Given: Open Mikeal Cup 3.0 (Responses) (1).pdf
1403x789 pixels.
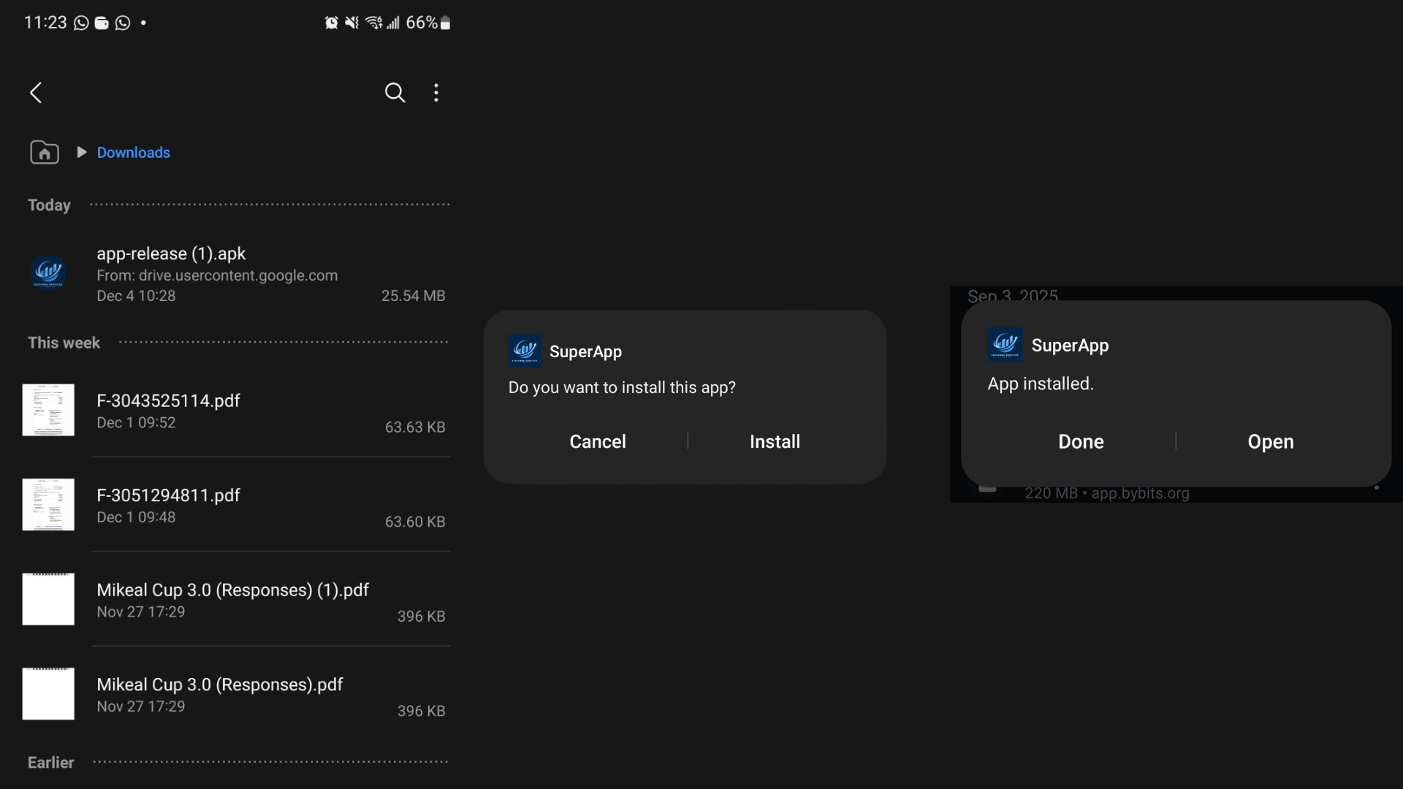Looking at the screenshot, I should tap(232, 590).
